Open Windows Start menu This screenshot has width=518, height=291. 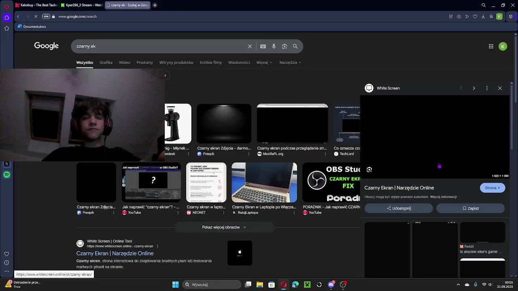(175, 285)
